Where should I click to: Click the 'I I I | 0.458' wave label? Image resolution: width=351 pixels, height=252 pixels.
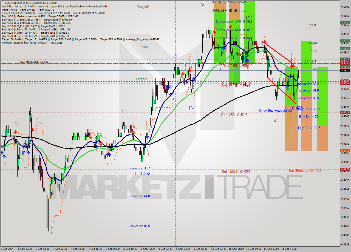(x=141, y=174)
